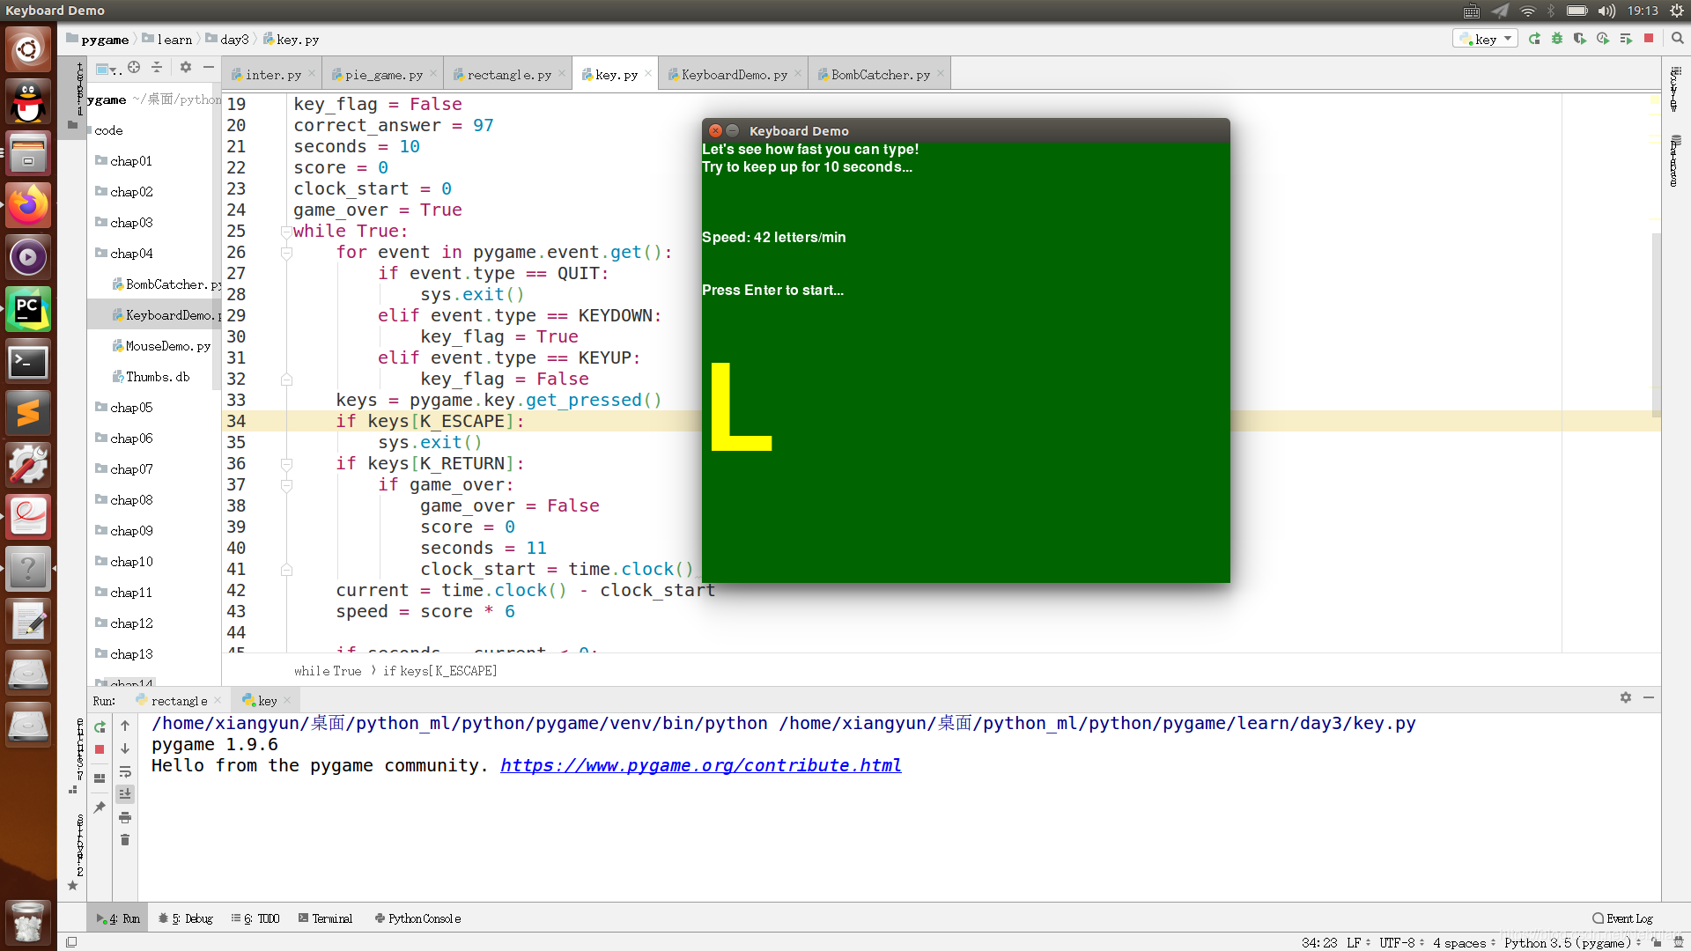Change 4 spaces indent setting
The height and width of the screenshot is (951, 1691).
coord(1464,942)
